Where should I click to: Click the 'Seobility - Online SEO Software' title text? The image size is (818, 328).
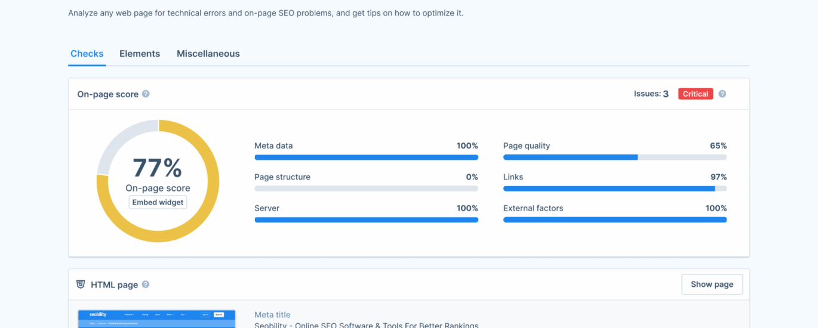[367, 325]
